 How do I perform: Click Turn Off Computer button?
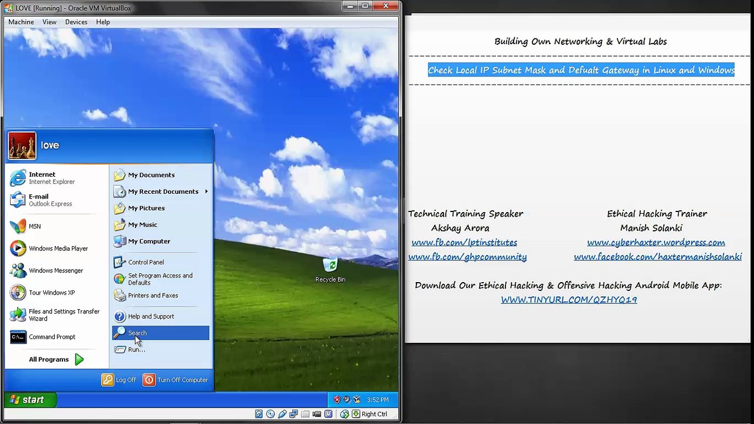point(176,380)
